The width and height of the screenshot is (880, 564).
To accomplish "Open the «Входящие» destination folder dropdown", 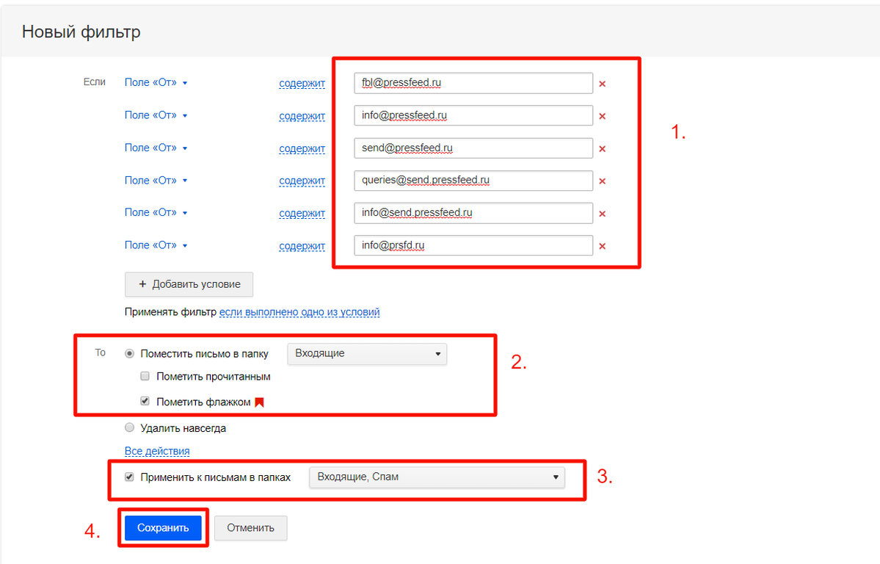I will (367, 354).
